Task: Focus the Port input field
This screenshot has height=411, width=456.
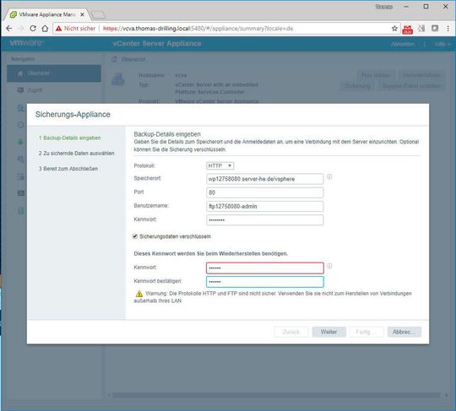Action: click(x=264, y=192)
